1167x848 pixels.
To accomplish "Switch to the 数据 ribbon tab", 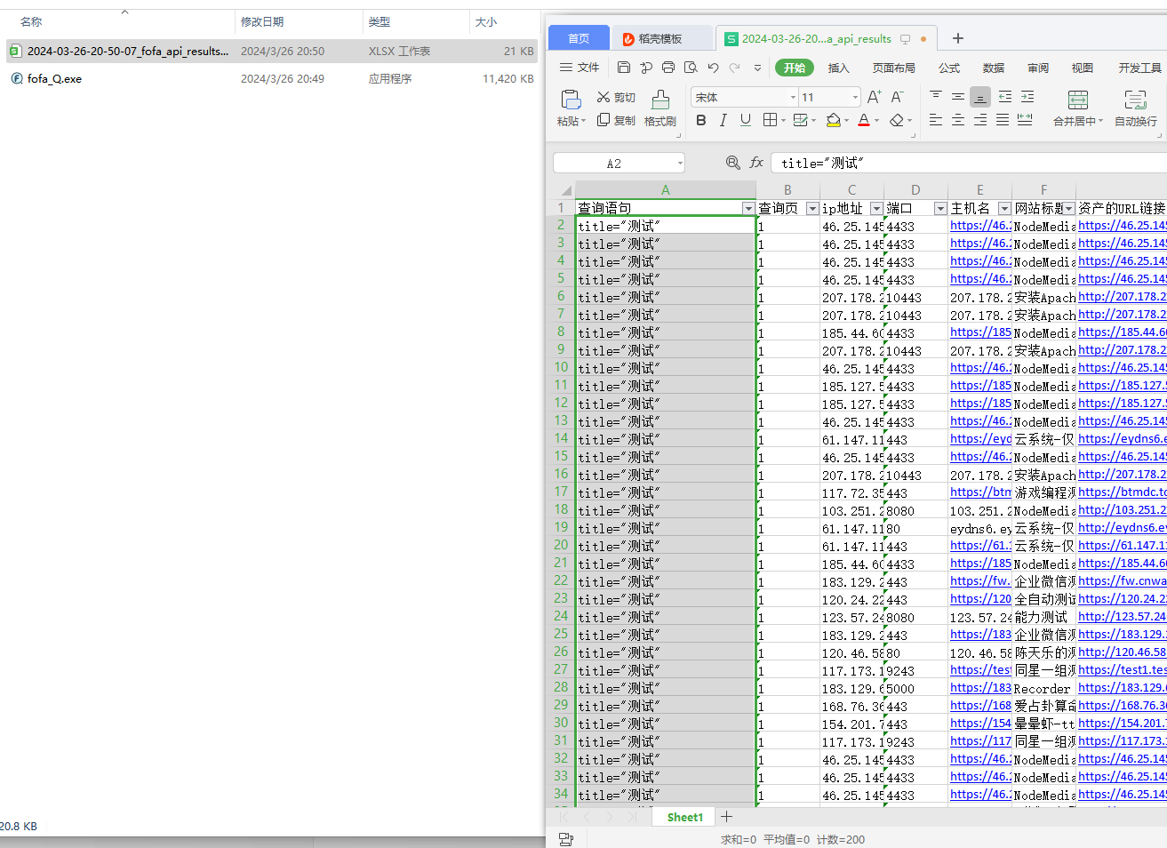I will [994, 68].
